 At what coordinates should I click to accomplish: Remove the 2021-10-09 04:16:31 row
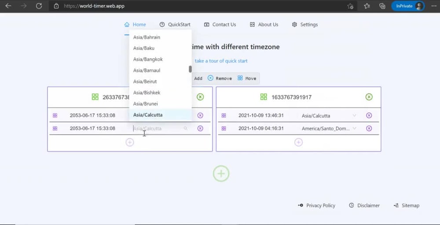(x=369, y=129)
